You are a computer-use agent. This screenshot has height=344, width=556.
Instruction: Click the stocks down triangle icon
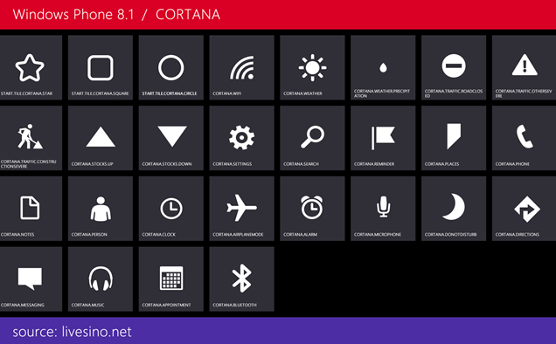coord(172,136)
